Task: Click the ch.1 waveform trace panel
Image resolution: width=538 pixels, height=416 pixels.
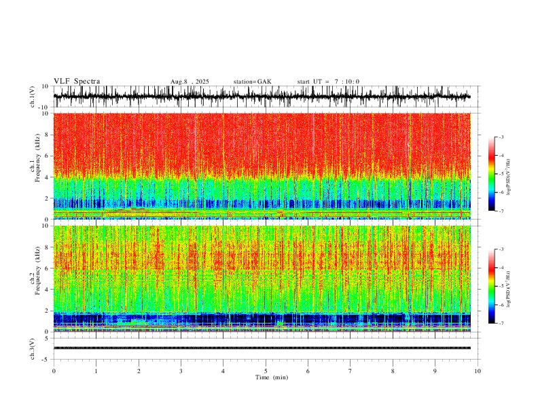Action: [266, 97]
